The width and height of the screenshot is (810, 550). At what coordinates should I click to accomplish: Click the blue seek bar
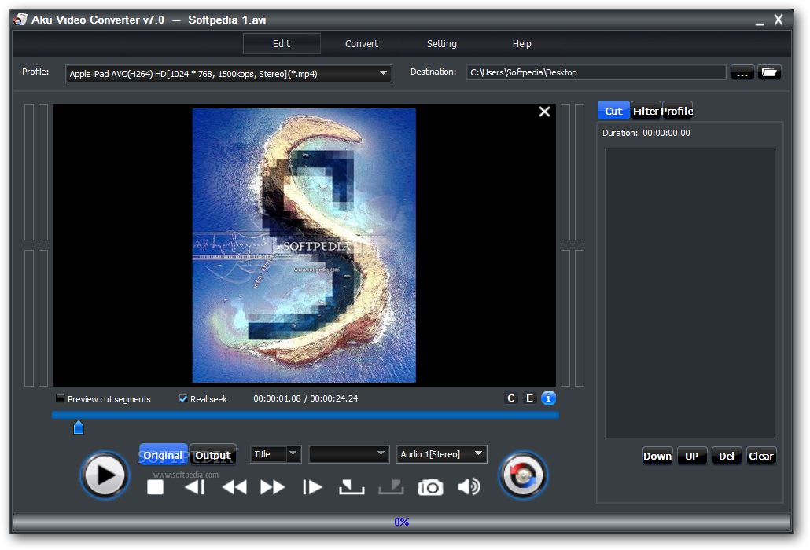coord(305,415)
